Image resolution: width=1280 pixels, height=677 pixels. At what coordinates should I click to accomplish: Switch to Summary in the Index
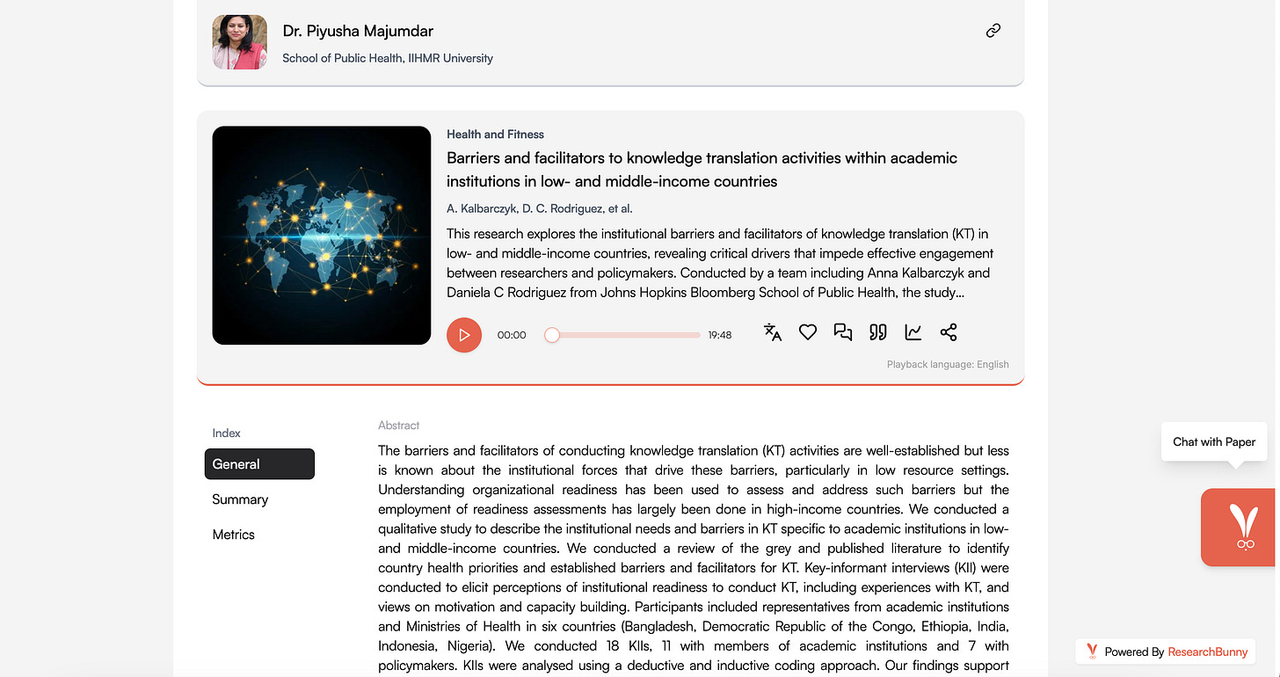pos(240,499)
